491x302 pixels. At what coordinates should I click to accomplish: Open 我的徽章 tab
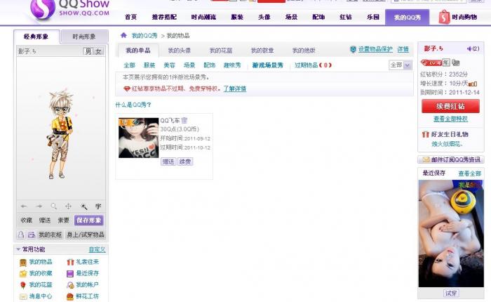click(x=262, y=51)
